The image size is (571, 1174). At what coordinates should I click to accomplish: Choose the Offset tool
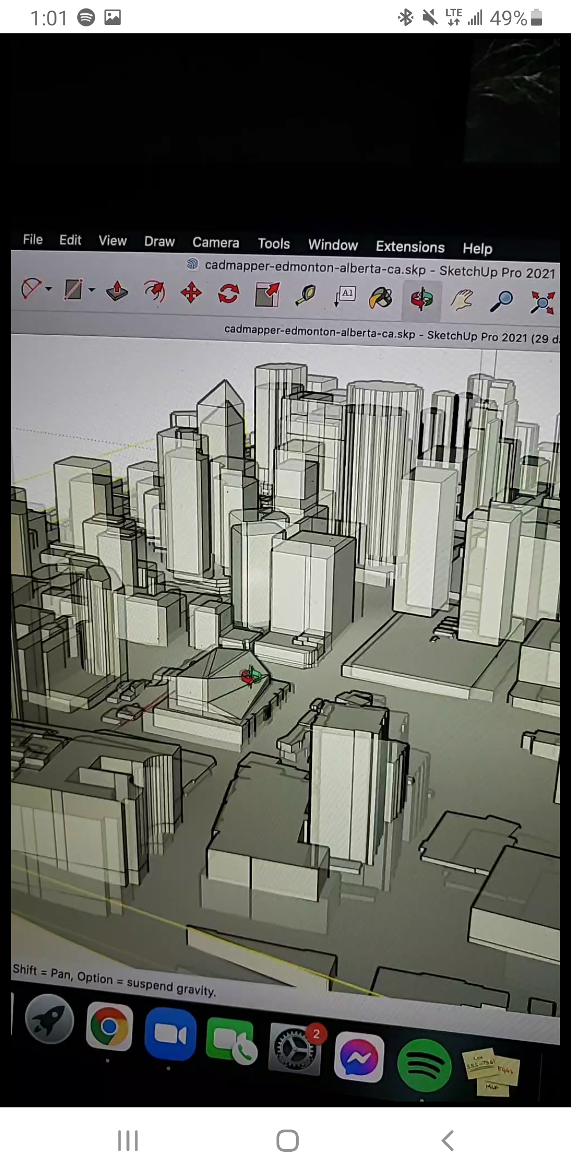tap(154, 291)
